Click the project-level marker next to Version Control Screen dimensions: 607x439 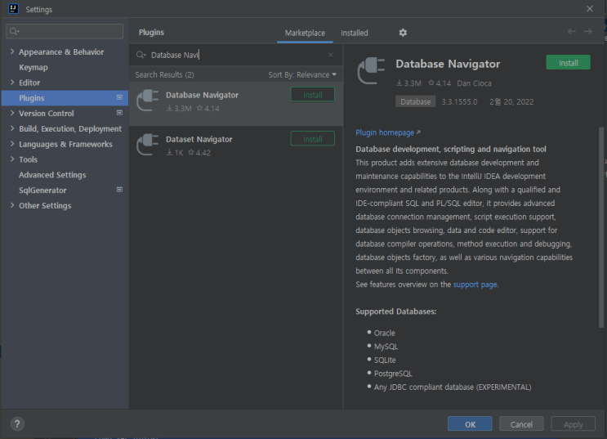[119, 113]
